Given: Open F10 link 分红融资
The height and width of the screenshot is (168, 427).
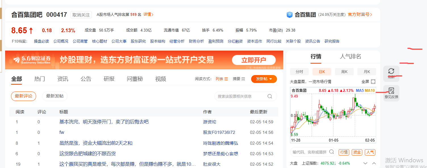Looking at the screenshot, I should (x=235, y=41).
